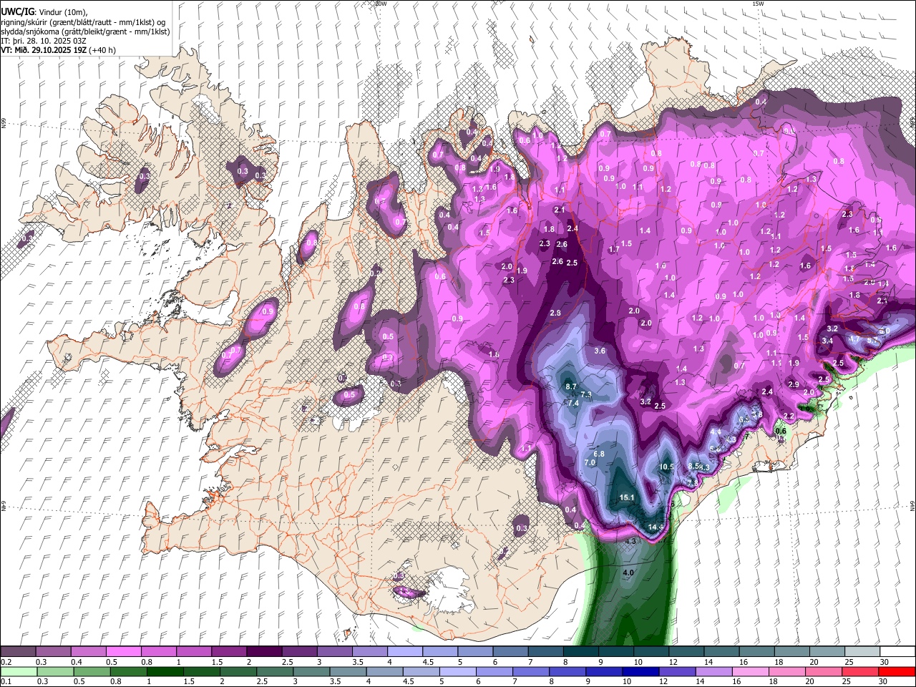Click the light lavender 4–4.5 swatch in upper legend
Viewport: 916px width, 687px height.
pyautogui.click(x=405, y=652)
